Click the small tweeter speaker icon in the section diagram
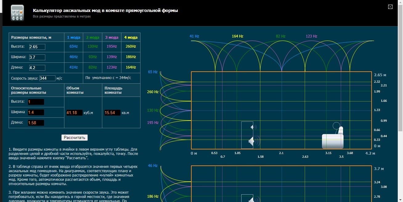Image resolution: width=403 pixels, height=202 pixels. coord(254,127)
